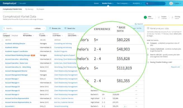The image size is (183, 108).
Task: Click the Save to Job List icon
Action: coord(148,55)
